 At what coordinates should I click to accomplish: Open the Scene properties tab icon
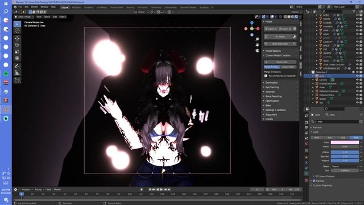307,138
